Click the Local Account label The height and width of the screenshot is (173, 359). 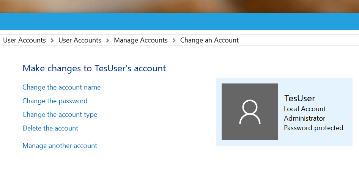[305, 109]
